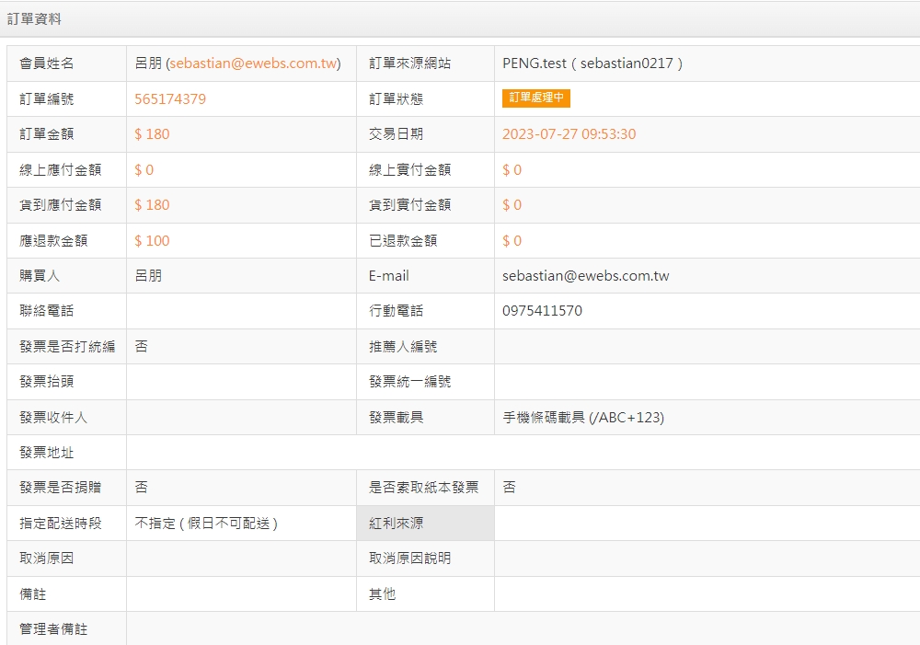The width and height of the screenshot is (920, 645).
Task: Click the 發票載具 label
Action: pyautogui.click(x=396, y=418)
